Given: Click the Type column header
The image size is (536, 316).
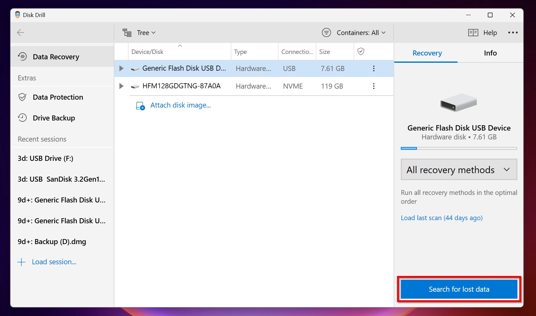Looking at the screenshot, I should coord(255,51).
